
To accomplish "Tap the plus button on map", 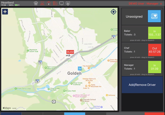I will [5, 12].
